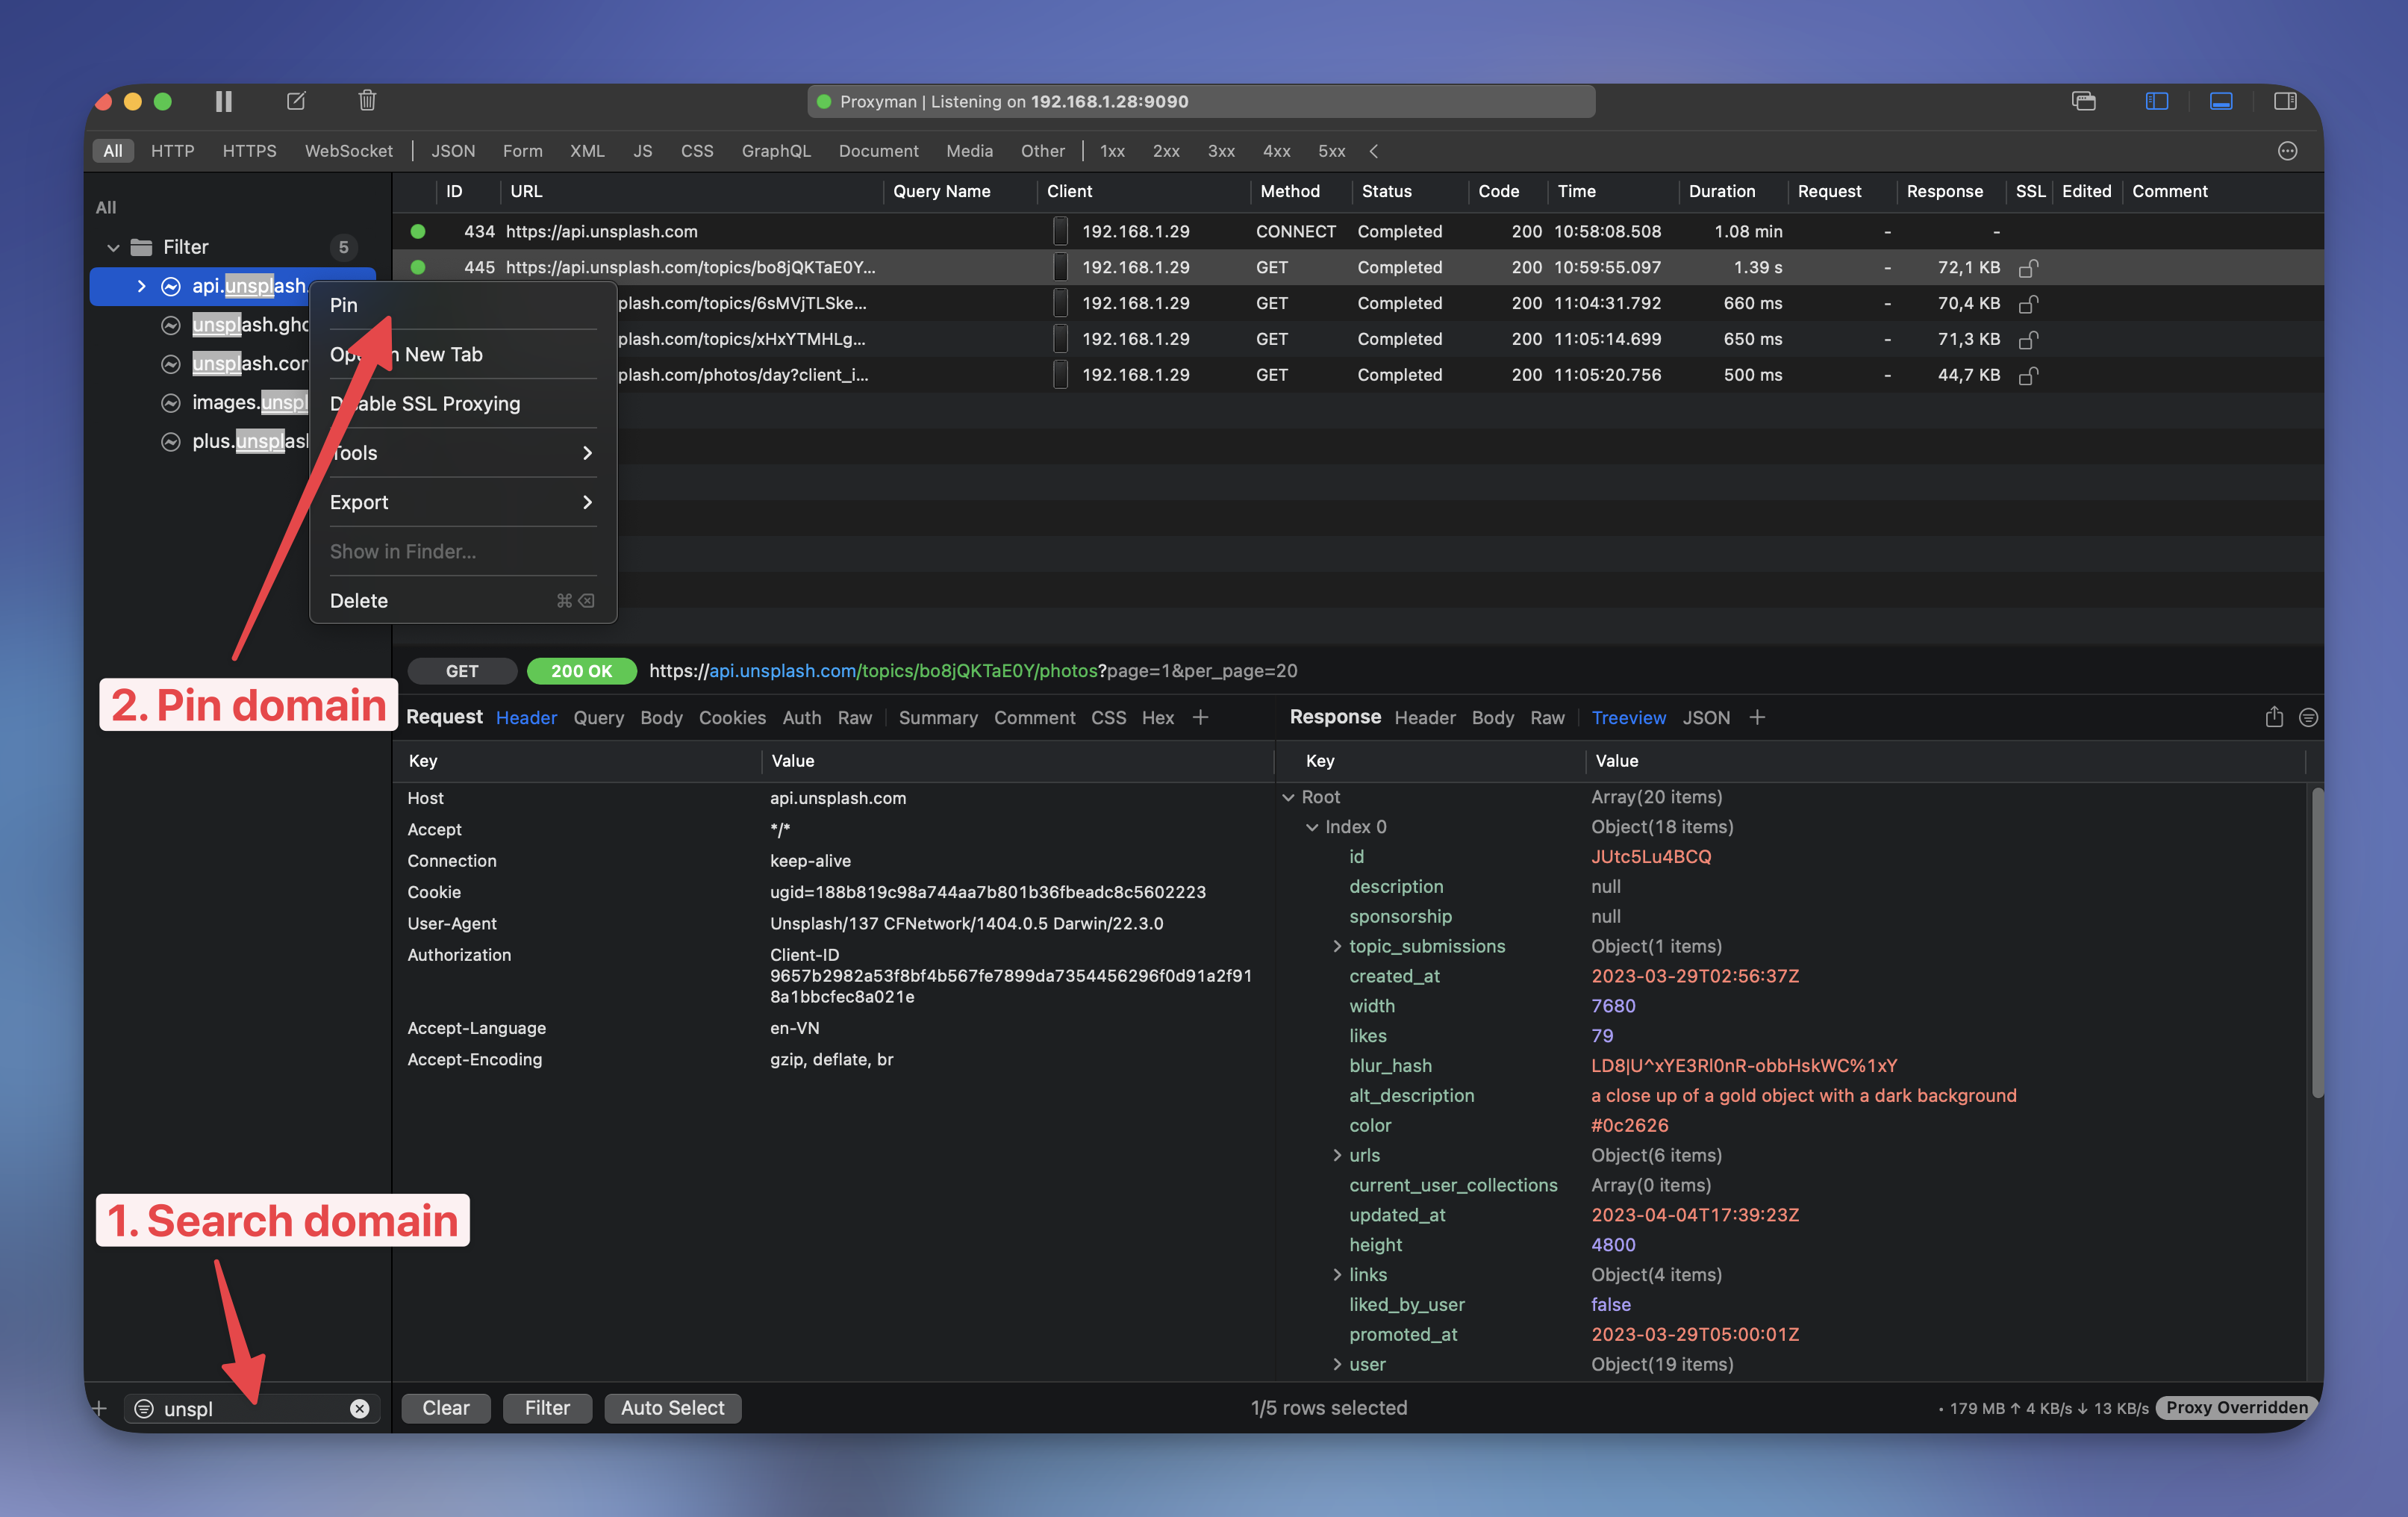Click the device icon for request 434
This screenshot has width=2408, height=1517.
pos(1060,231)
